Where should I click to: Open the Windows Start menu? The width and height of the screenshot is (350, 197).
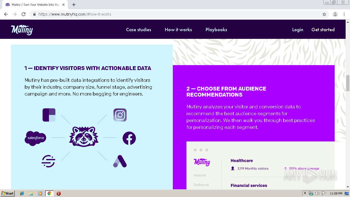pos(8,193)
